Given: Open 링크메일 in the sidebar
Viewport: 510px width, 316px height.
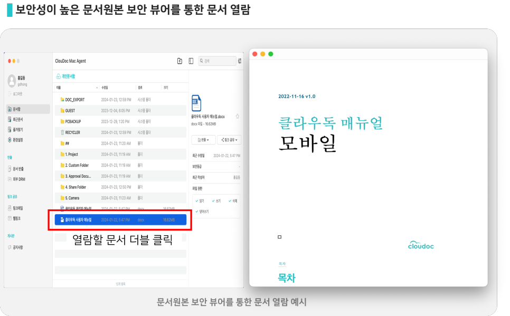Looking at the screenshot, I should [x=15, y=208].
